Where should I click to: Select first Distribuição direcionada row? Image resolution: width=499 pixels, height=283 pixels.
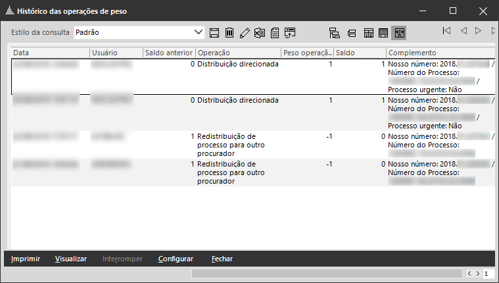coord(238,64)
